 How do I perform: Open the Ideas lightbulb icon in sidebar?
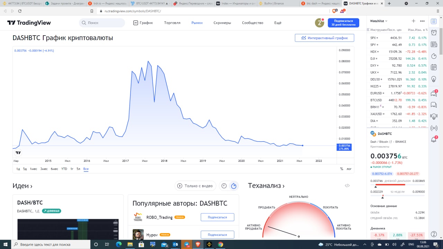click(x=434, y=79)
